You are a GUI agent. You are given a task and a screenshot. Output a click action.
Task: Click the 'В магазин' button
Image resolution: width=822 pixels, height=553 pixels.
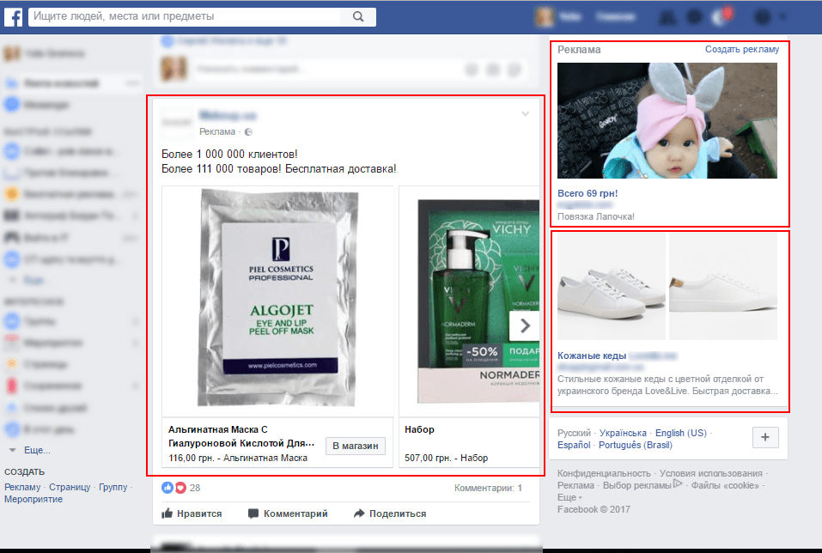[x=356, y=446]
